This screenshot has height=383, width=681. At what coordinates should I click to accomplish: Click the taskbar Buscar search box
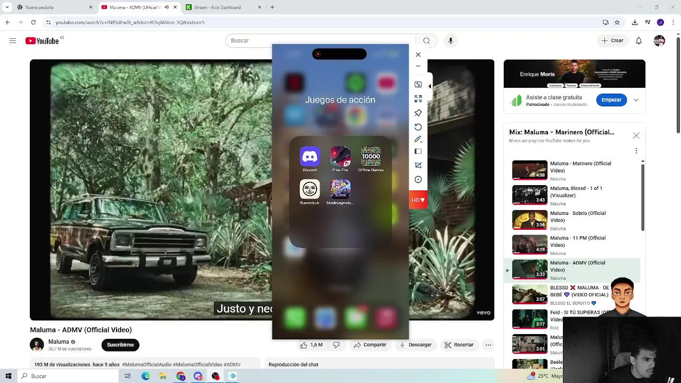(68, 376)
